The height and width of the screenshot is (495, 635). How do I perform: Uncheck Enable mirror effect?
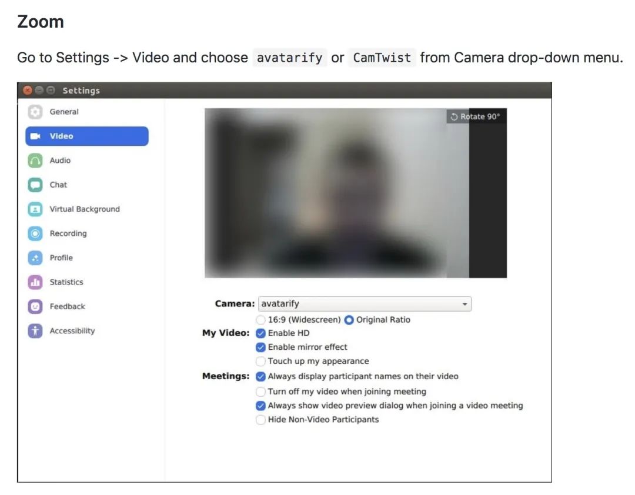pos(260,347)
